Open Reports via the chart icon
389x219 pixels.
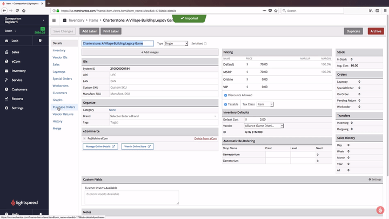coord(6,99)
